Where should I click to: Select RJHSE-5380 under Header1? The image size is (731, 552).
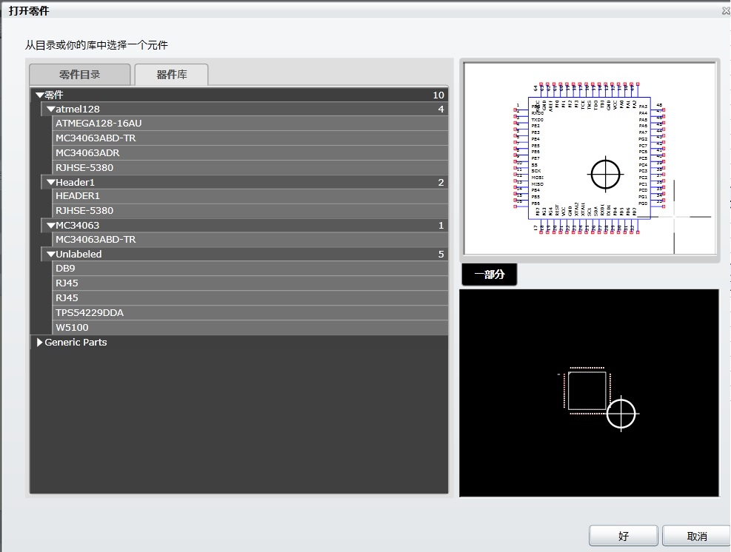pyautogui.click(x=250, y=211)
